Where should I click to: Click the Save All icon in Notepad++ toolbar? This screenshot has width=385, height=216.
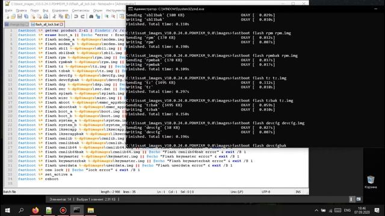tap(26, 16)
